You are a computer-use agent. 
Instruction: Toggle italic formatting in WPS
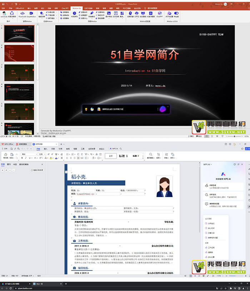(26, 158)
